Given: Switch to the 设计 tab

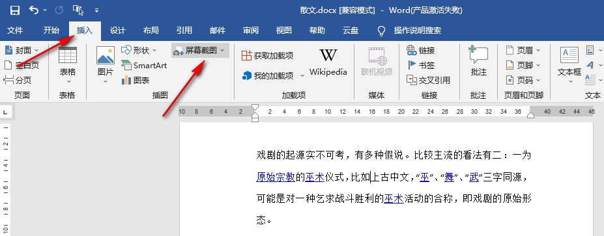Looking at the screenshot, I should pos(118,31).
